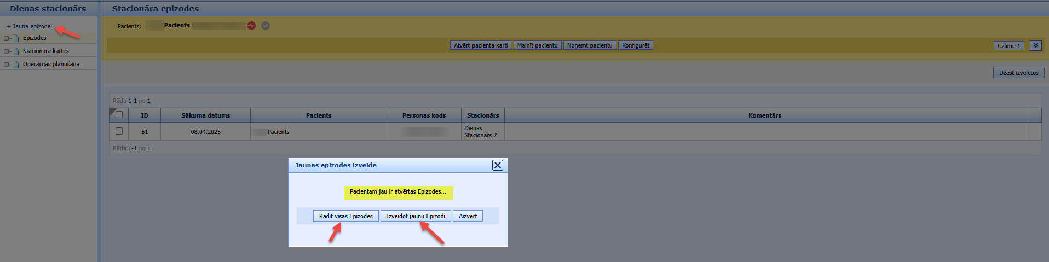Screen dimensions: 1049x262
Task: Sort table by Sākuma datums column header
Action: tap(206, 115)
